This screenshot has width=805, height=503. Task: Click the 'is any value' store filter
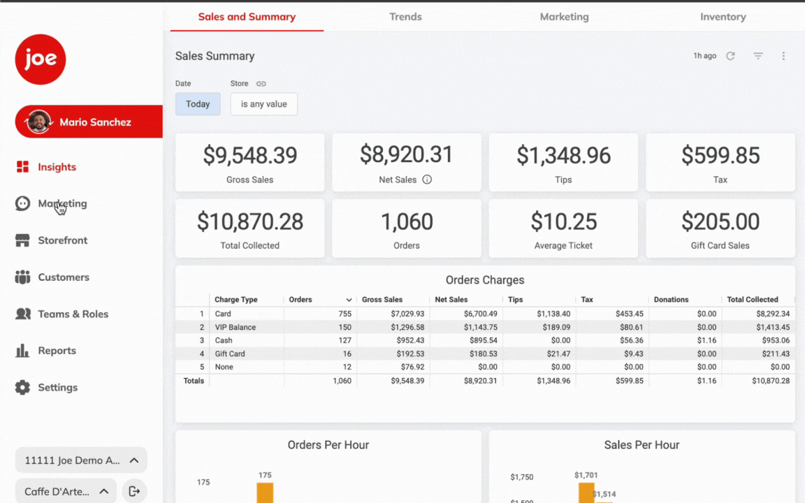click(264, 104)
